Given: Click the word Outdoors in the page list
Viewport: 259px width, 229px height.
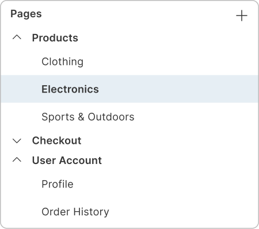Looking at the screenshot, I should (x=111, y=117).
